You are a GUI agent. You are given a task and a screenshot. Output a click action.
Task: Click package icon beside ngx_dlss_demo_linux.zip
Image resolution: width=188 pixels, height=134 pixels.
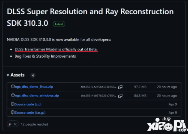13,86
